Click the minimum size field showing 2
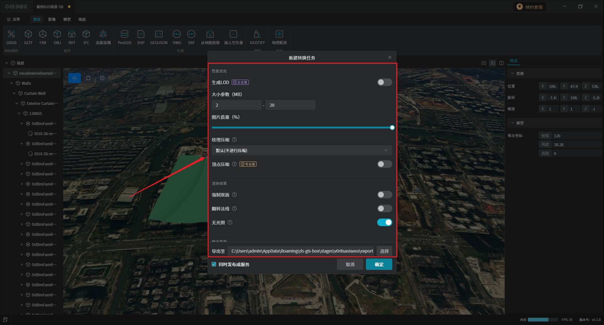Screen dimensions: 604x325 click(x=237, y=105)
